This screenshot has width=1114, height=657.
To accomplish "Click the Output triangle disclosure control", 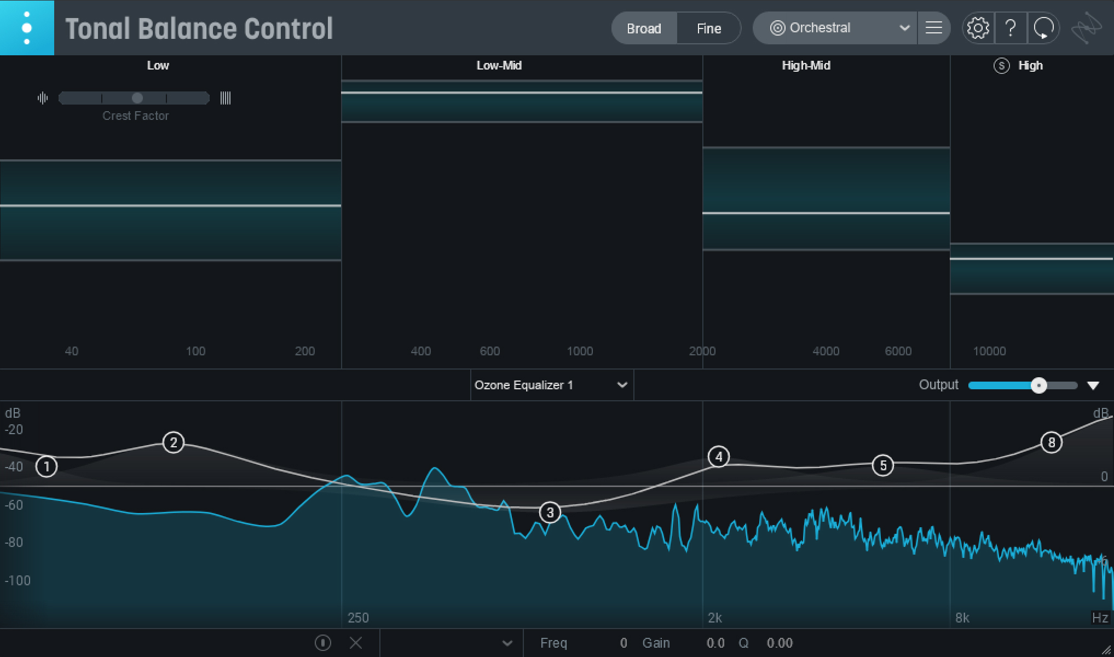I will coord(1093,385).
